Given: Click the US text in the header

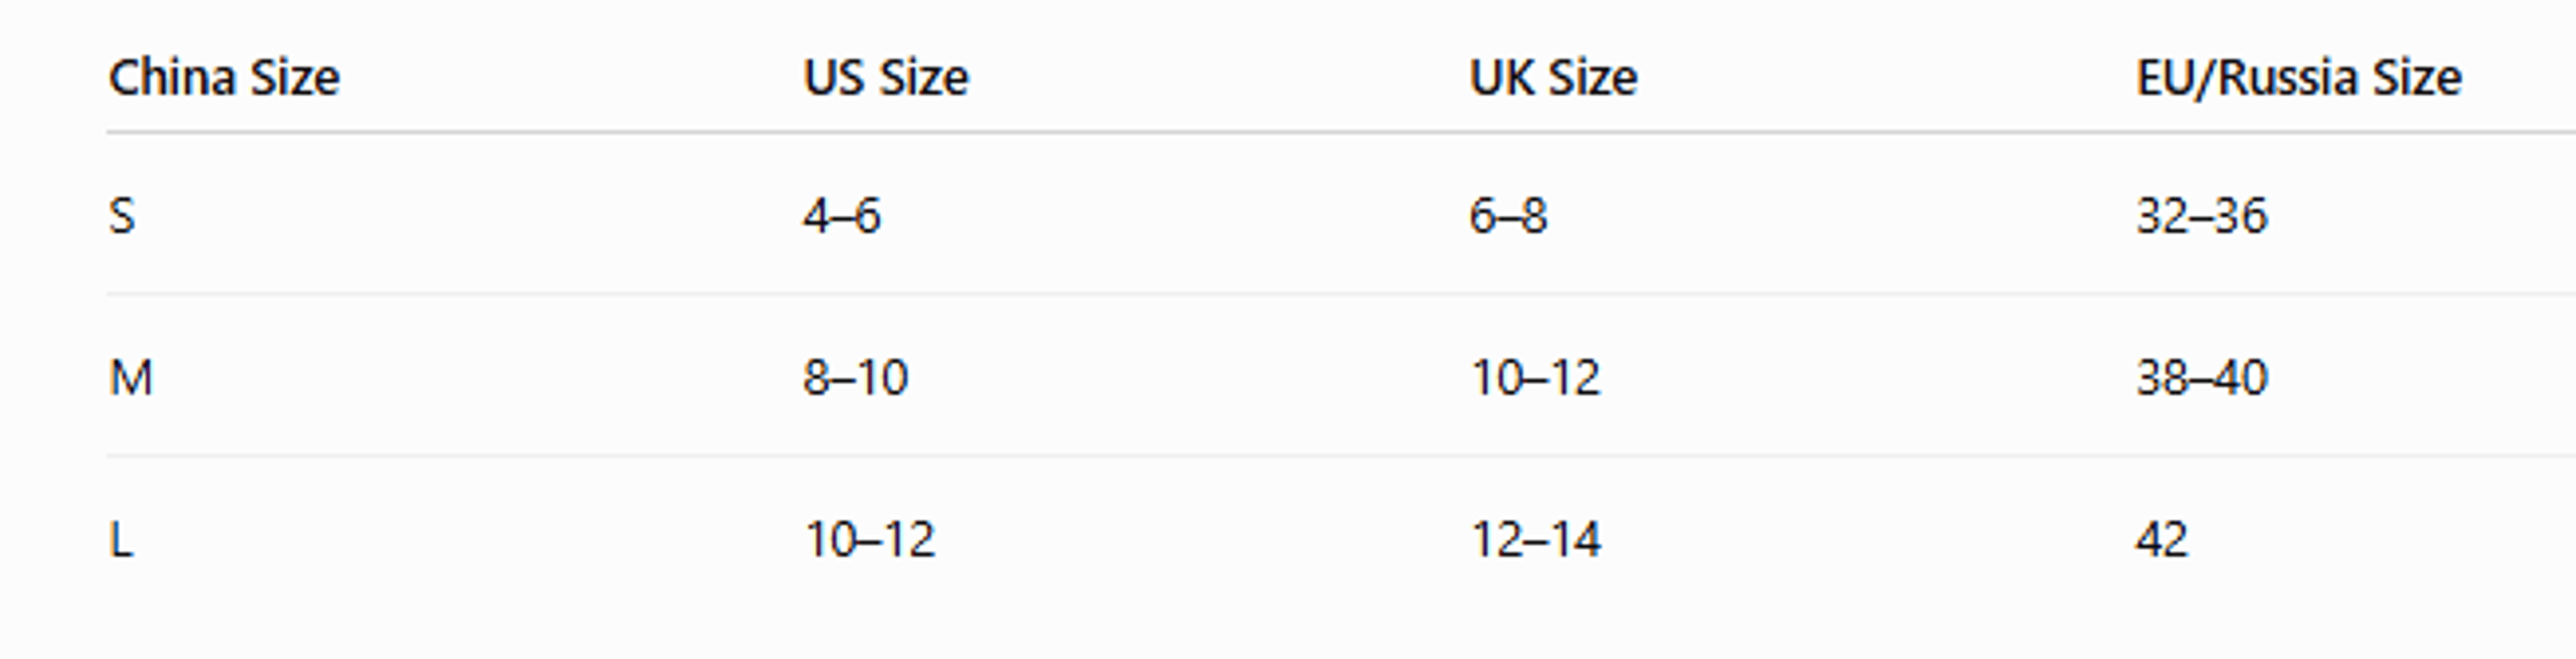Looking at the screenshot, I should coord(834,78).
